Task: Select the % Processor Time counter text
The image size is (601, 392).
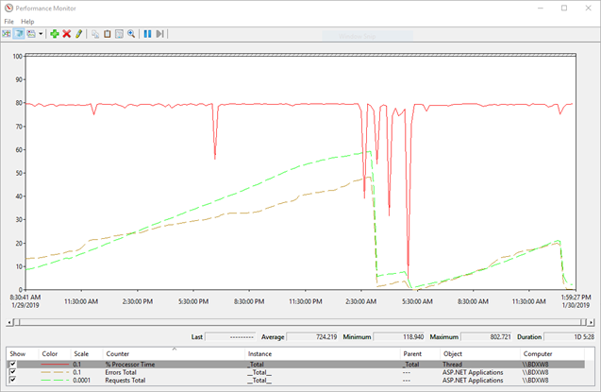Action: (x=130, y=365)
